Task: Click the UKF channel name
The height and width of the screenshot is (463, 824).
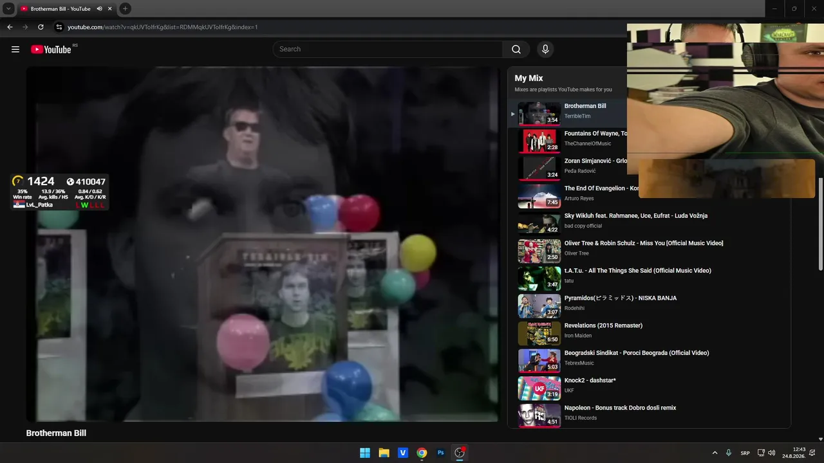Action: (569, 390)
